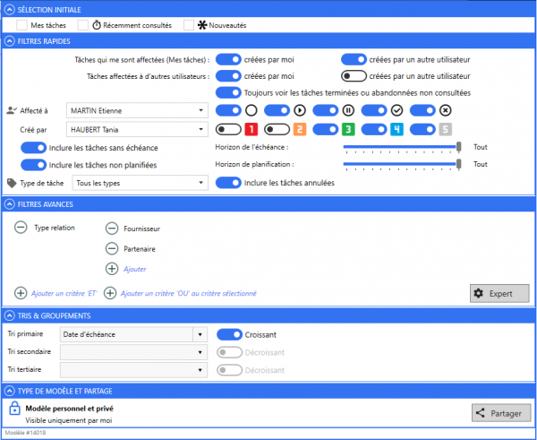Click the Ajouter link
Viewport: 537px width, 440px height.
(x=135, y=269)
